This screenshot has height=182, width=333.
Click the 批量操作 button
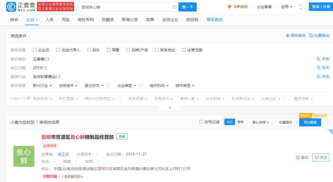click(x=286, y=122)
